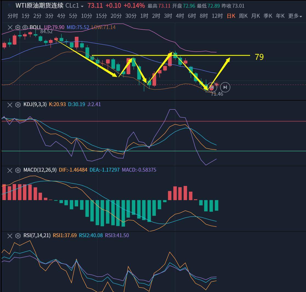Select the 年K yearly chart
306x292 pixels.
click(x=280, y=16)
